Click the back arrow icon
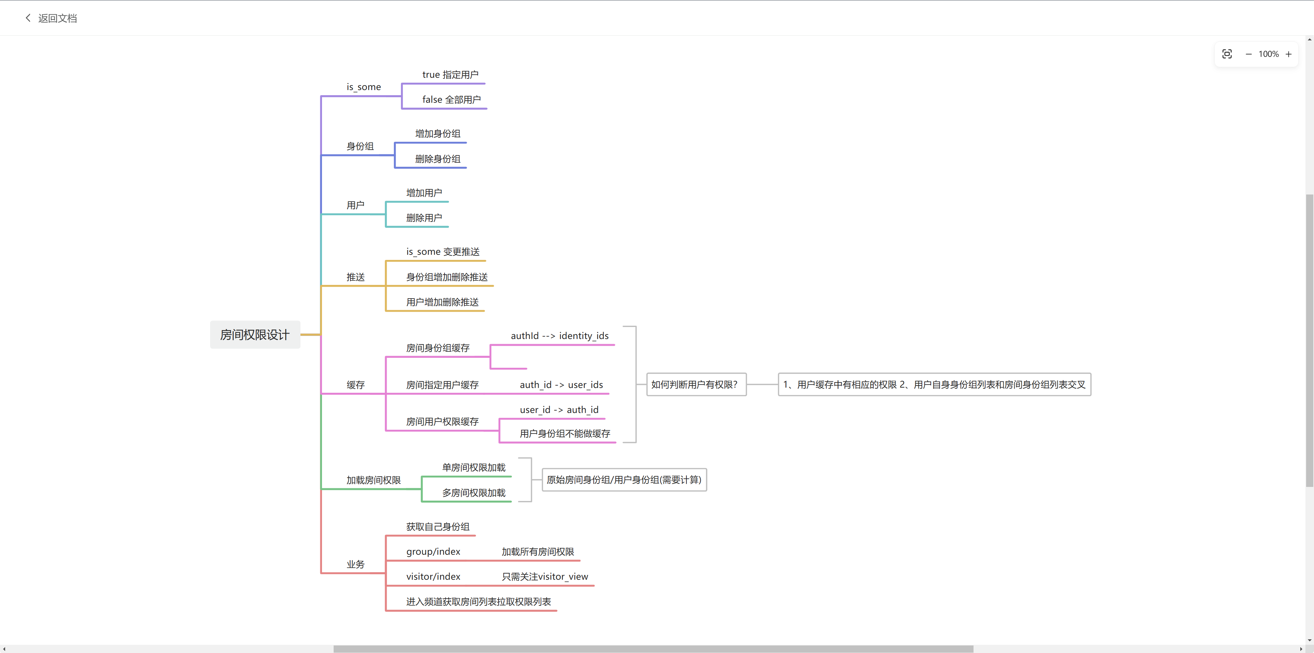1314x653 pixels. coord(28,18)
